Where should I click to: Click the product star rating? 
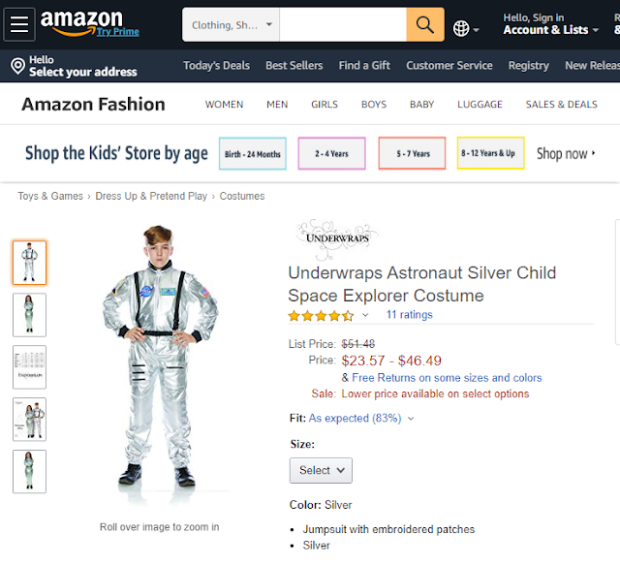point(321,315)
